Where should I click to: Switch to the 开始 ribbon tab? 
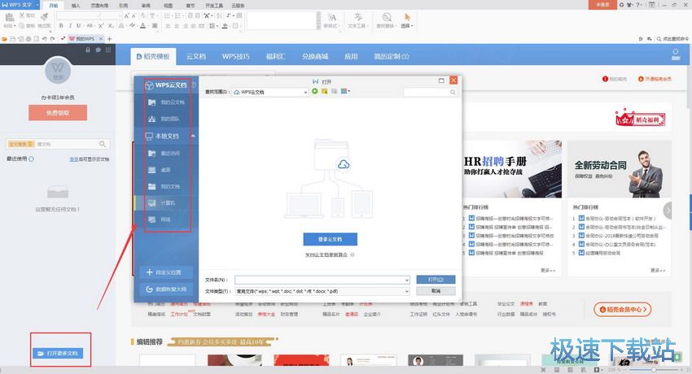(x=54, y=6)
